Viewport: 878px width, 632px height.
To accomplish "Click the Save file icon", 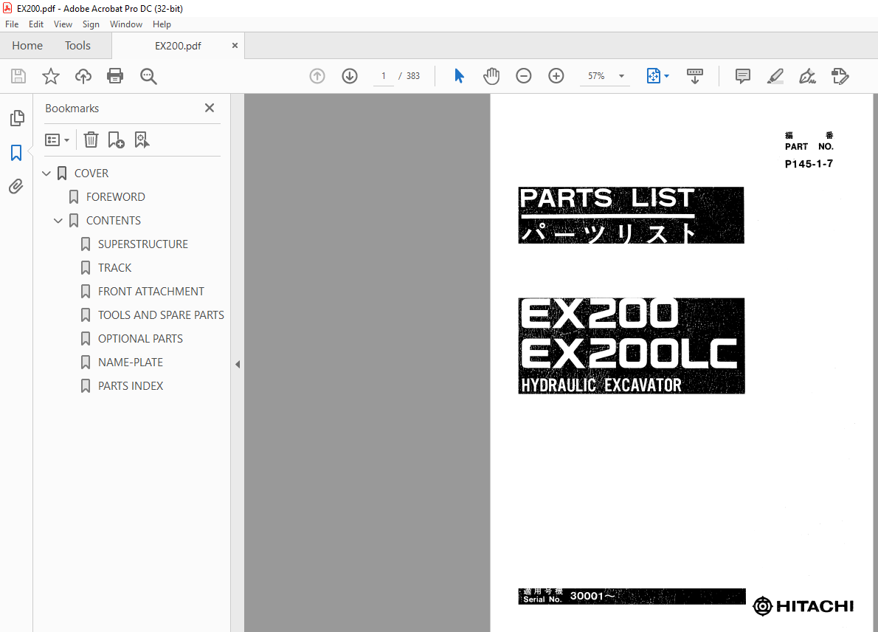I will (18, 75).
